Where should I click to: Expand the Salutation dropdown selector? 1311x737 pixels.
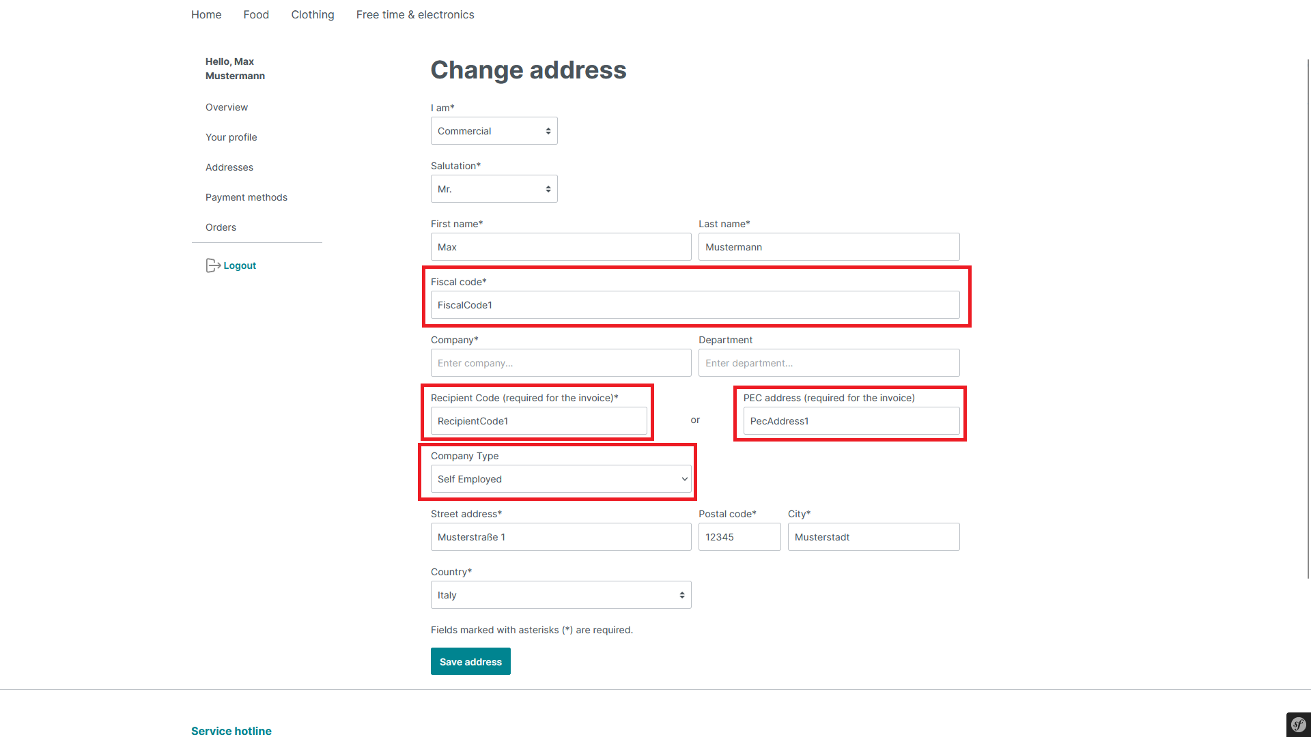click(x=494, y=188)
